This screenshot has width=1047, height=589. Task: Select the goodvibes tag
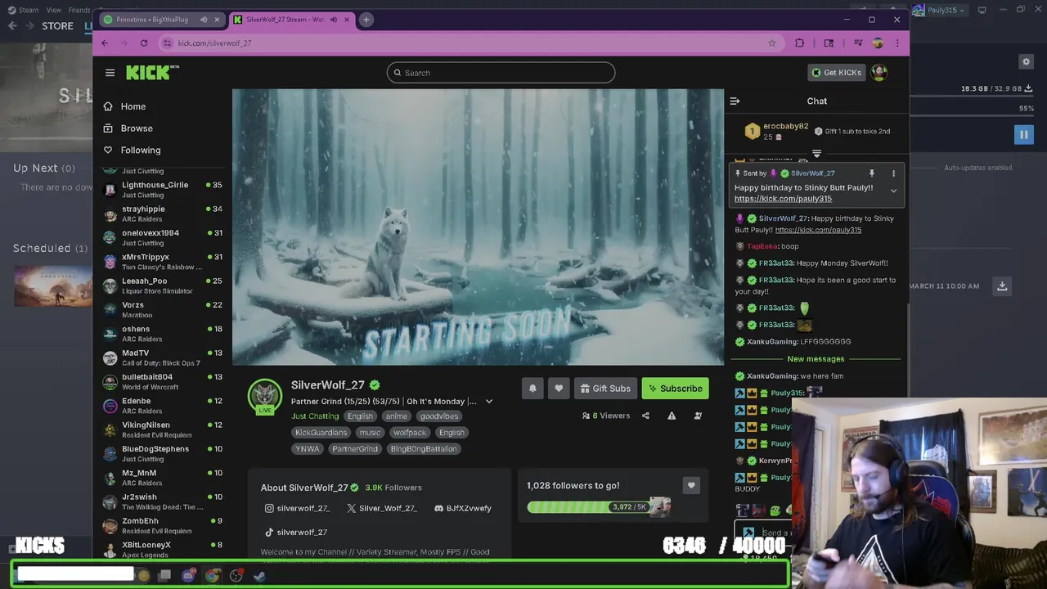pyautogui.click(x=439, y=416)
